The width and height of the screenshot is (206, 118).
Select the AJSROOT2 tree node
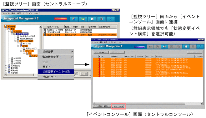tap(17, 58)
